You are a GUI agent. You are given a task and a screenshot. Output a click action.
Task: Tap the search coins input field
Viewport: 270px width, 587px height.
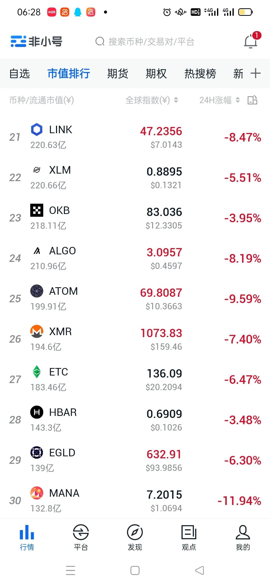pyautogui.click(x=151, y=42)
